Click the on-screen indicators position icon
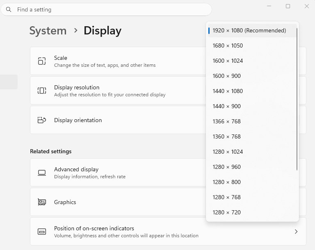 pyautogui.click(x=42, y=232)
